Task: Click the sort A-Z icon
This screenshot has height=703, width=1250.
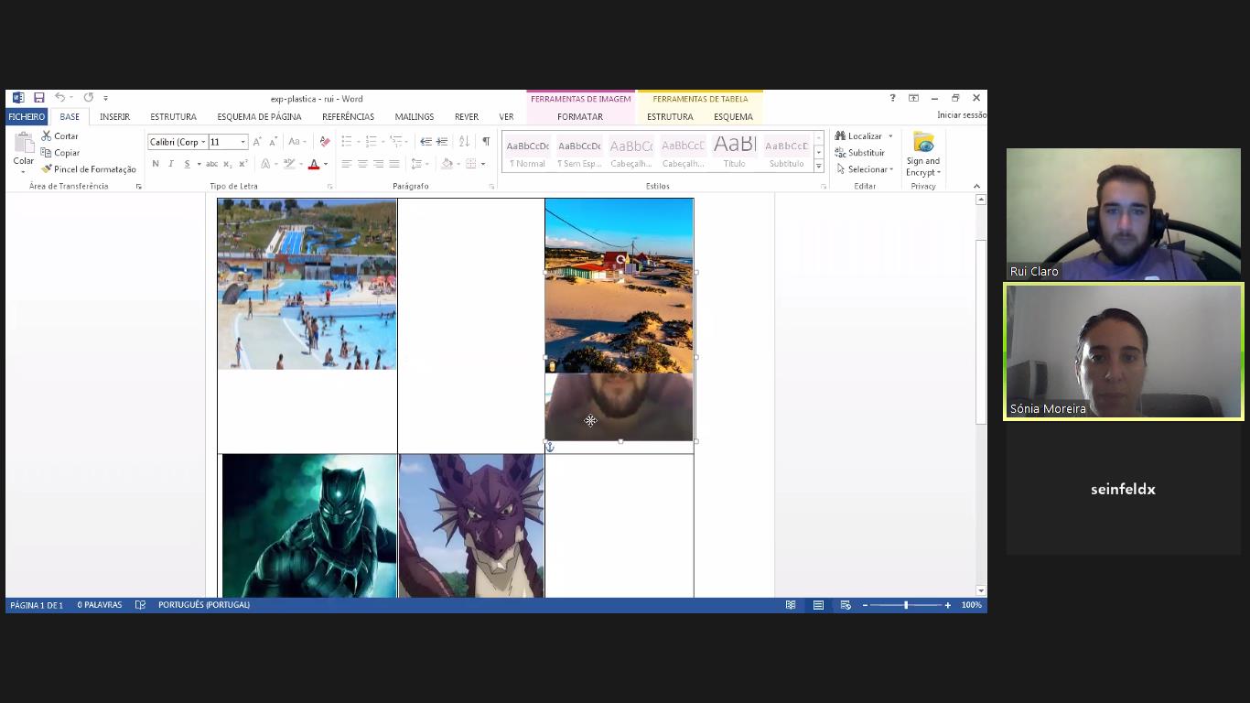Action: (464, 142)
